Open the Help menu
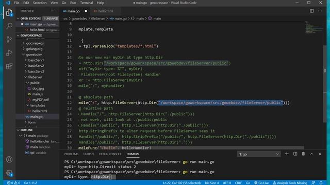 (x=101, y=3)
